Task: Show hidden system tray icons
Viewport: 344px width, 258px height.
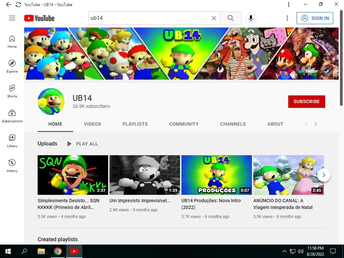Action: (284, 251)
